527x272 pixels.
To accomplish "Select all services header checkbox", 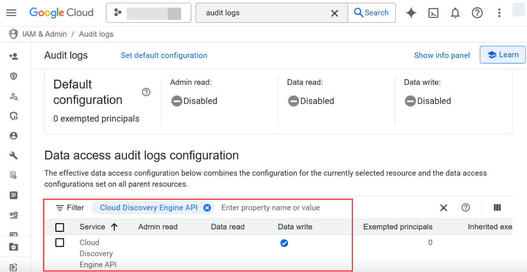I will [60, 227].
